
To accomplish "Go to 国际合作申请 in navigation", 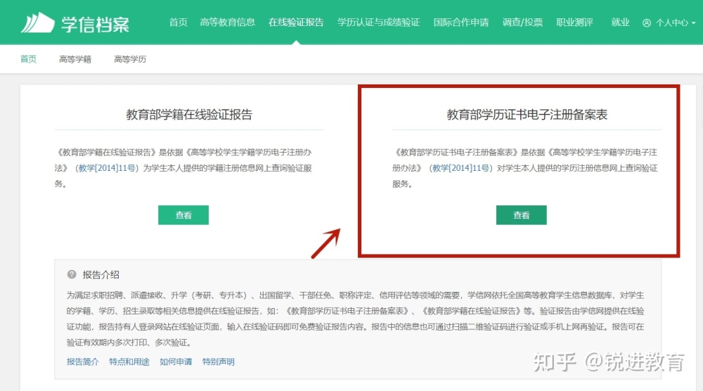I will pyautogui.click(x=461, y=23).
